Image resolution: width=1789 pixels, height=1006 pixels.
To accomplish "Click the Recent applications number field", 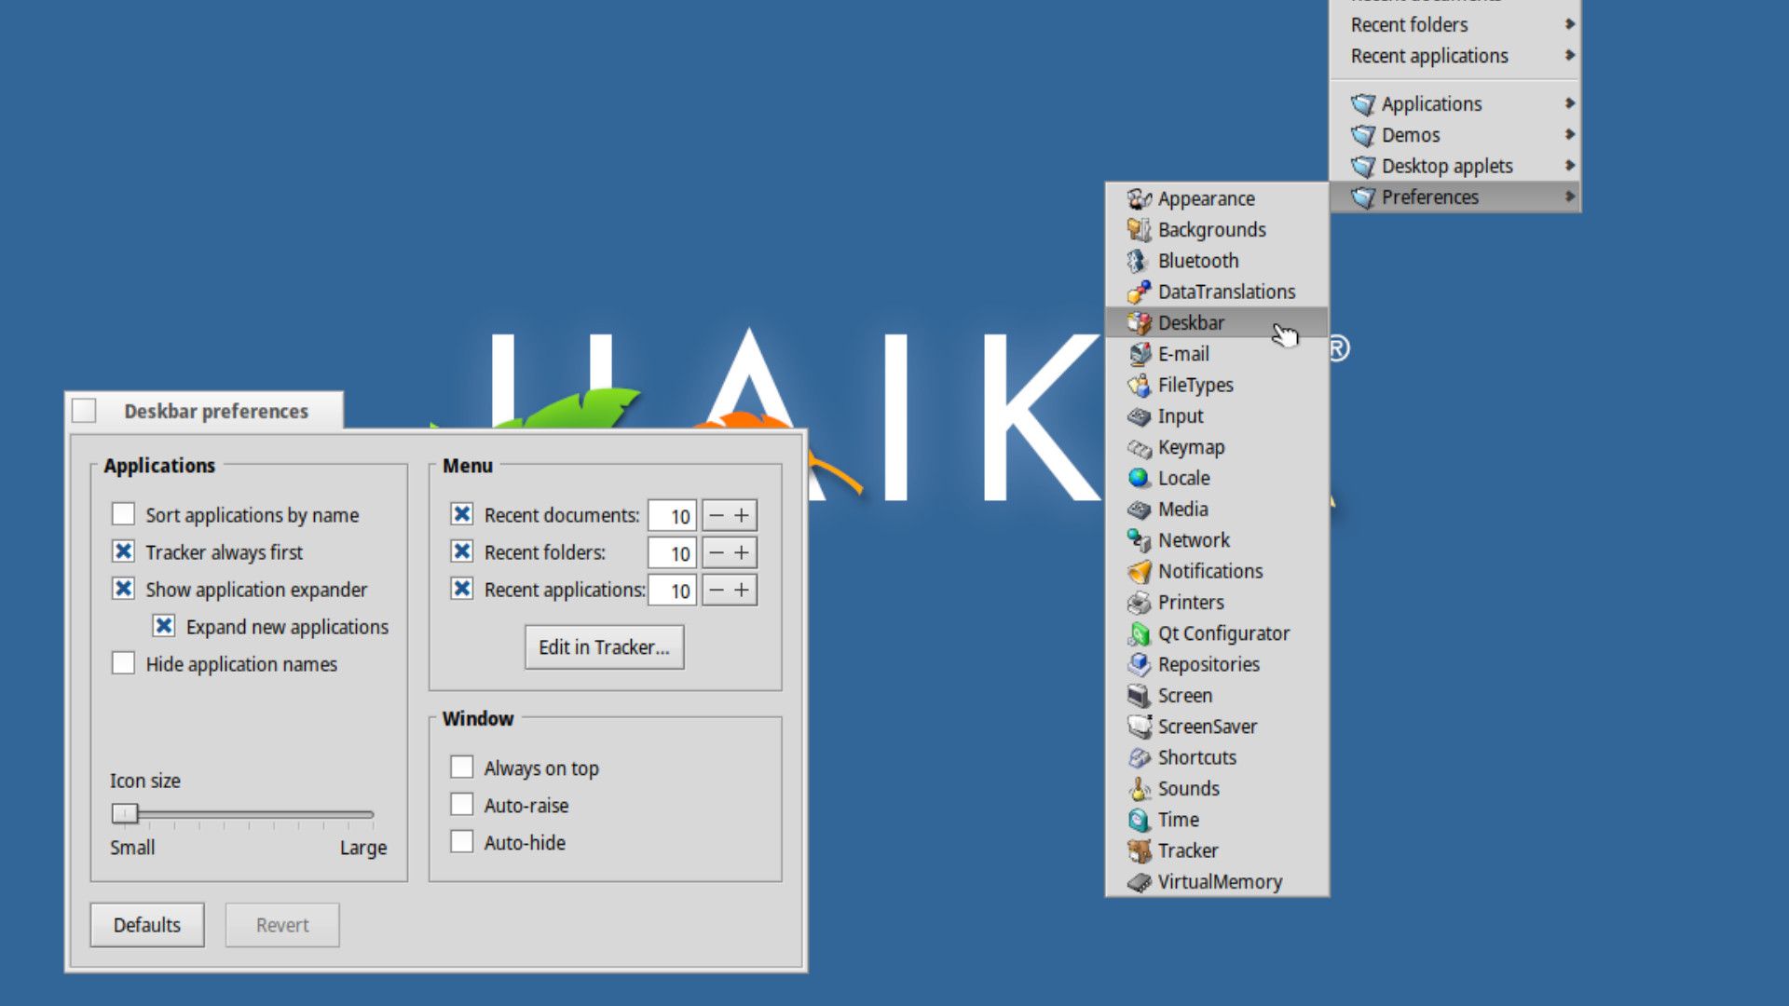I will click(x=673, y=590).
